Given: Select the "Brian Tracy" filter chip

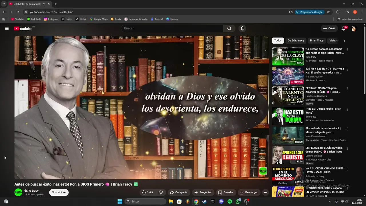Looking at the screenshot, I should coord(317,40).
